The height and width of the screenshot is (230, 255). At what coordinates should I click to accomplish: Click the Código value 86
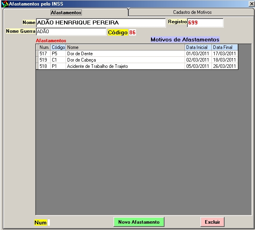tap(132, 32)
